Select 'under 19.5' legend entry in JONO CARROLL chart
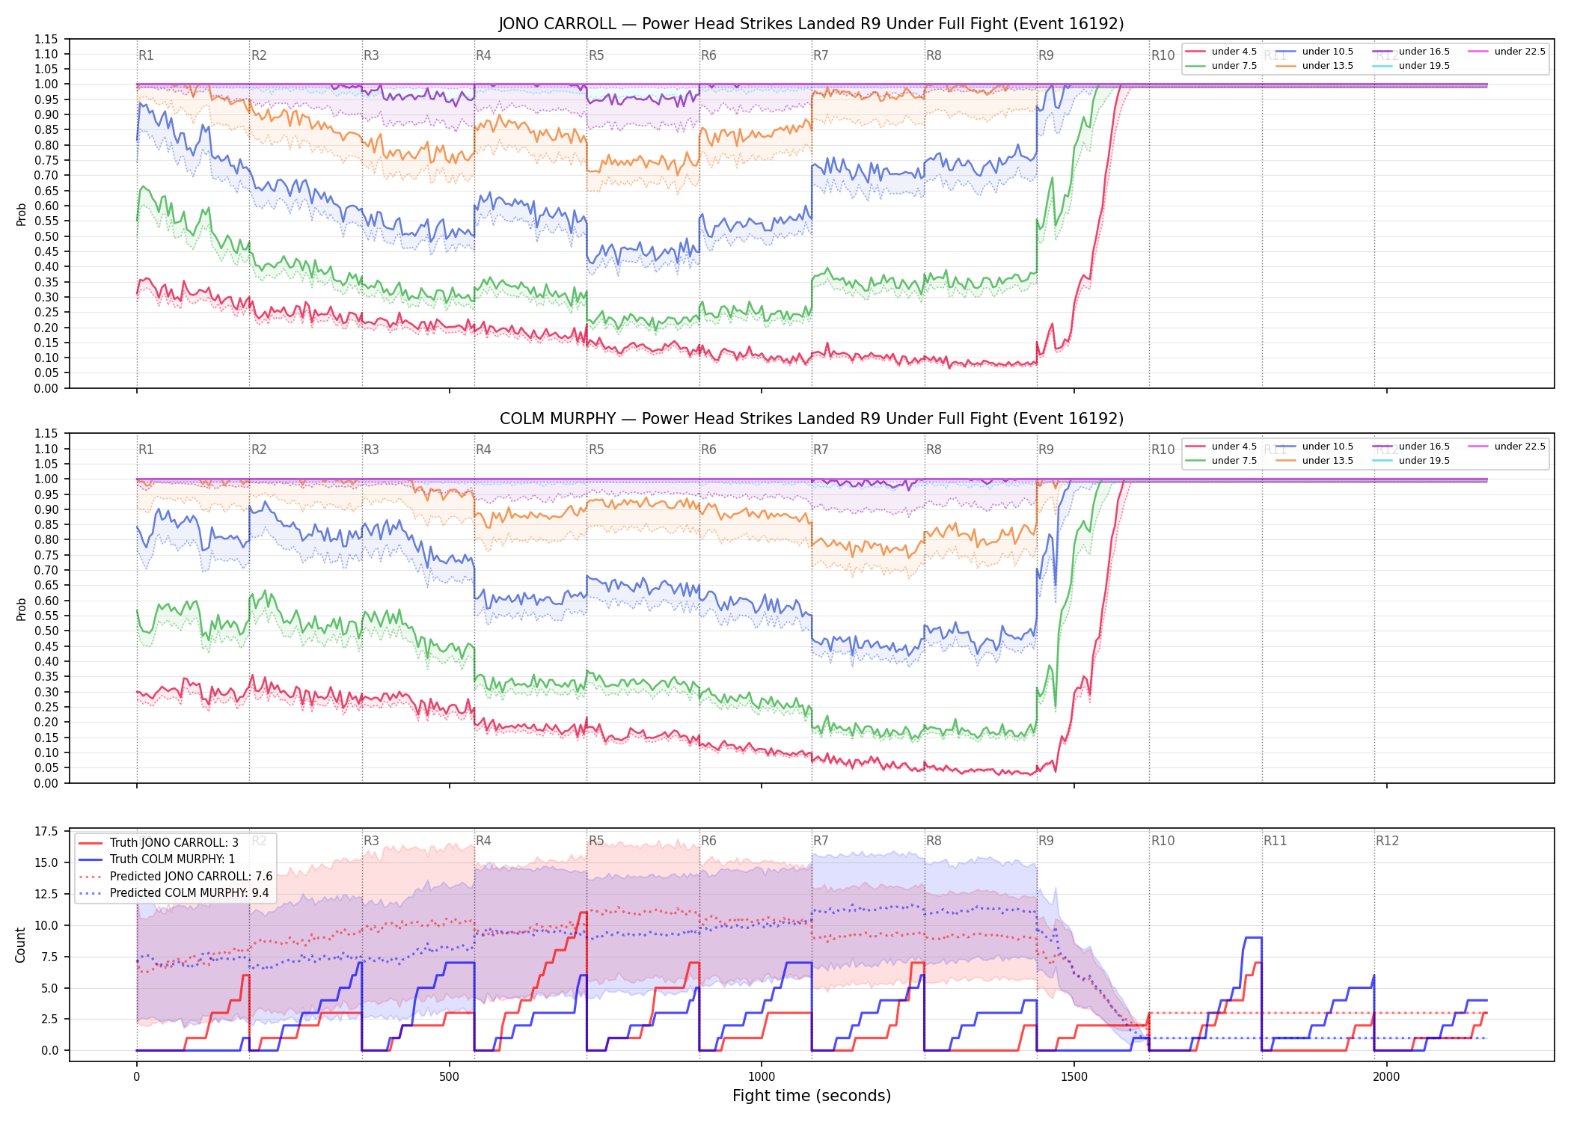Viewport: 1571px width, 1122px height. coord(1411,66)
